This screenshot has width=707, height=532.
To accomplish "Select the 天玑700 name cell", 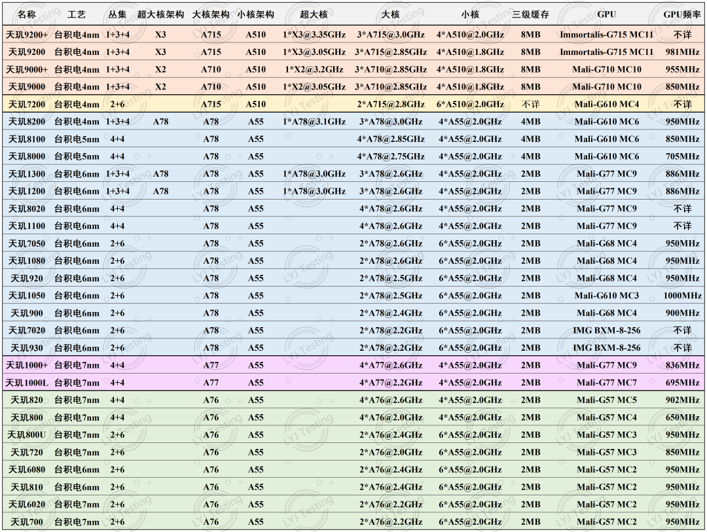I will [27, 522].
